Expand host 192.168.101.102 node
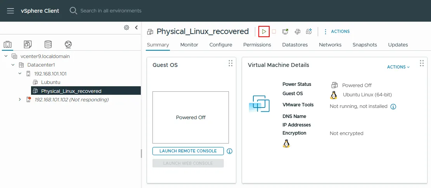The image size is (431, 188). [20, 99]
